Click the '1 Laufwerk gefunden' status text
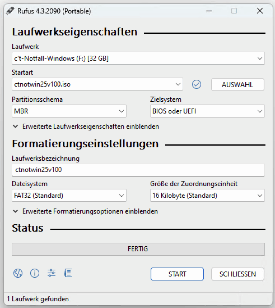Image resolution: width=275 pixels, height=308 pixels. point(38,299)
